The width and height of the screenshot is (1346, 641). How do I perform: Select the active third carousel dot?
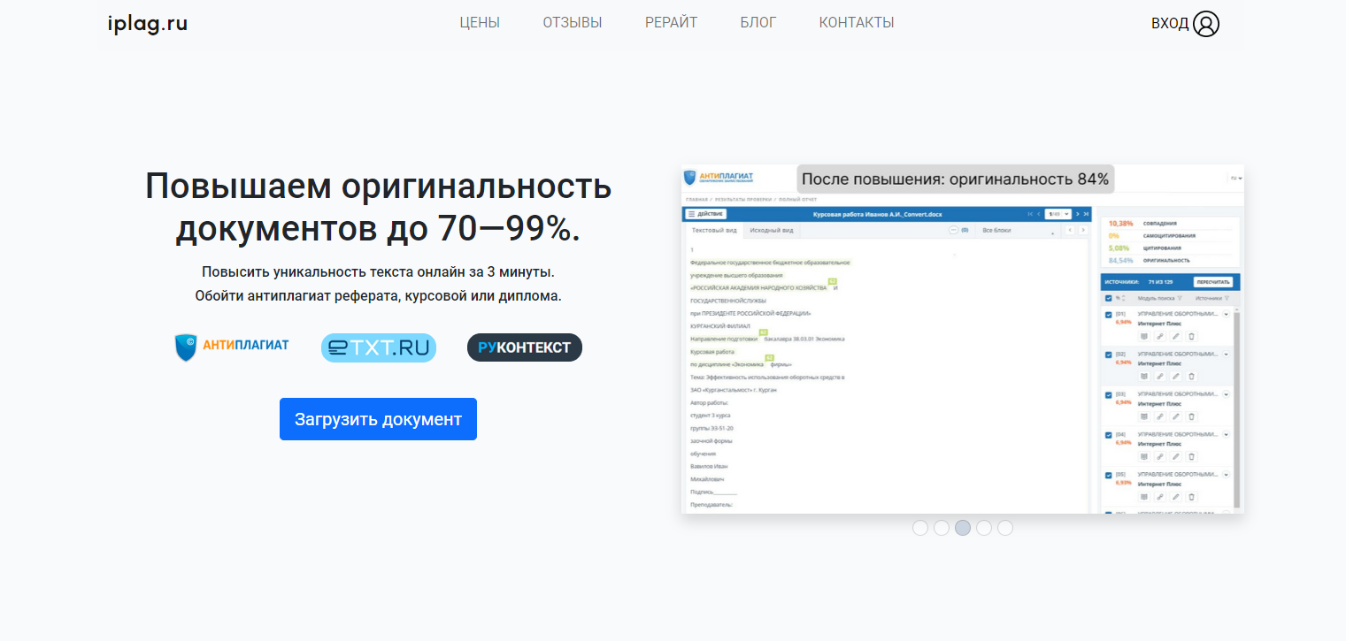pyautogui.click(x=963, y=528)
